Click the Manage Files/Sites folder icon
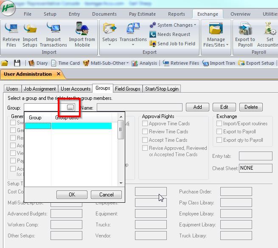 (x=216, y=28)
